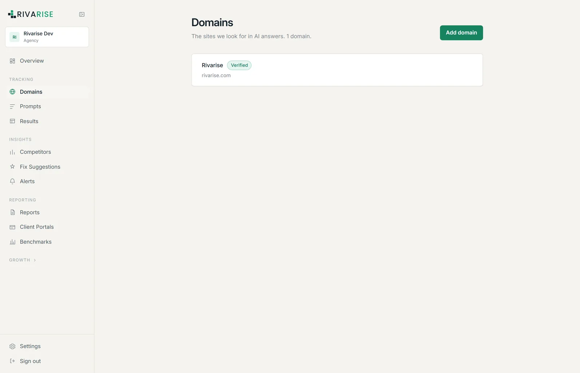Click the rivarise.com domain text
Image resolution: width=580 pixels, height=373 pixels.
tap(216, 75)
